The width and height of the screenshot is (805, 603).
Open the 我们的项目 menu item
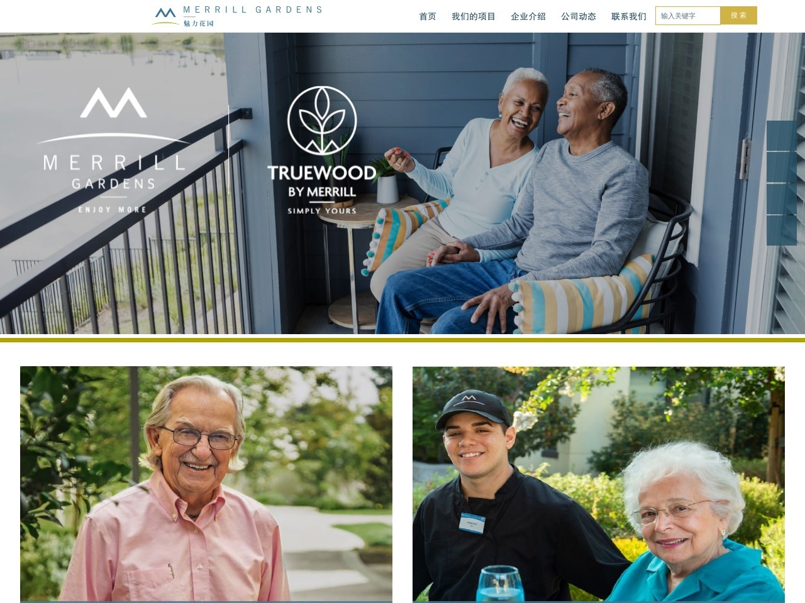pos(474,16)
